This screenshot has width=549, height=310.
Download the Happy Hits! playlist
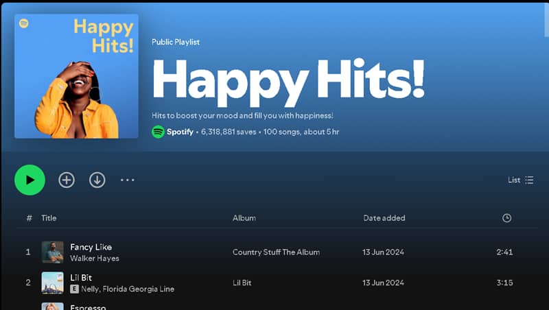[x=97, y=180]
